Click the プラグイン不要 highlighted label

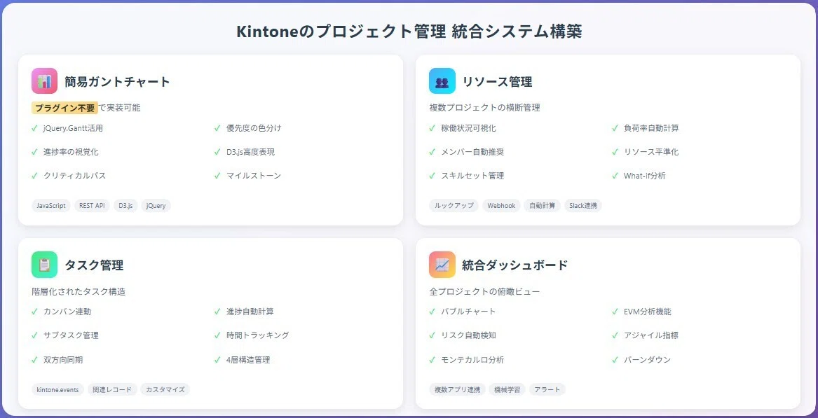64,108
